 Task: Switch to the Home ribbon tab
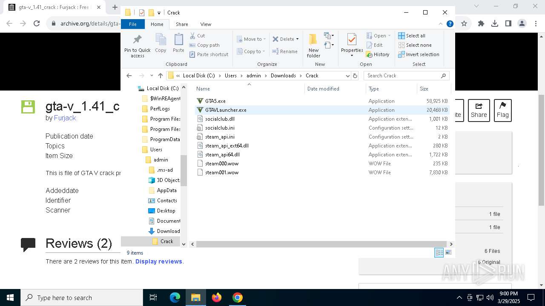(x=157, y=24)
